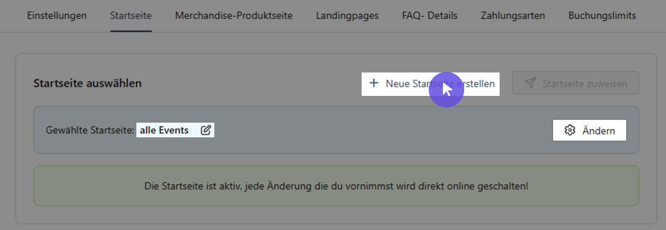Screen dimensions: 666x230
Task: Click the paper plane assign icon
Action: 530,83
